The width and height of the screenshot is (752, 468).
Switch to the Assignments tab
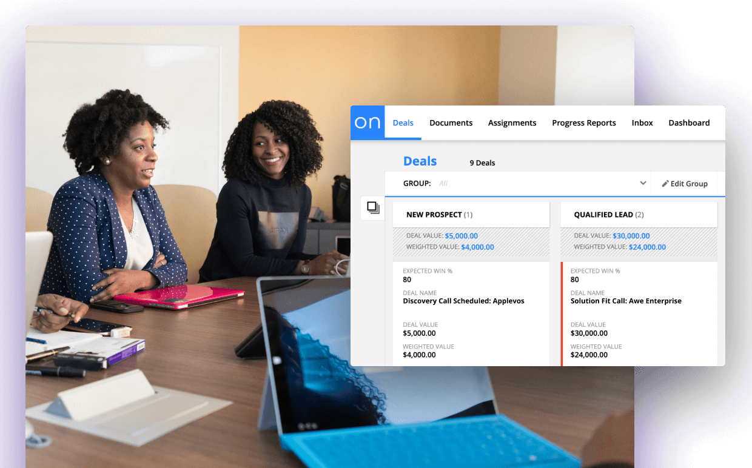[x=512, y=122]
